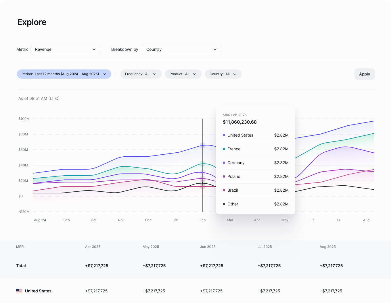Select the Poland row in the tooltip
Viewport: 391px width, 303px height.
point(256,176)
